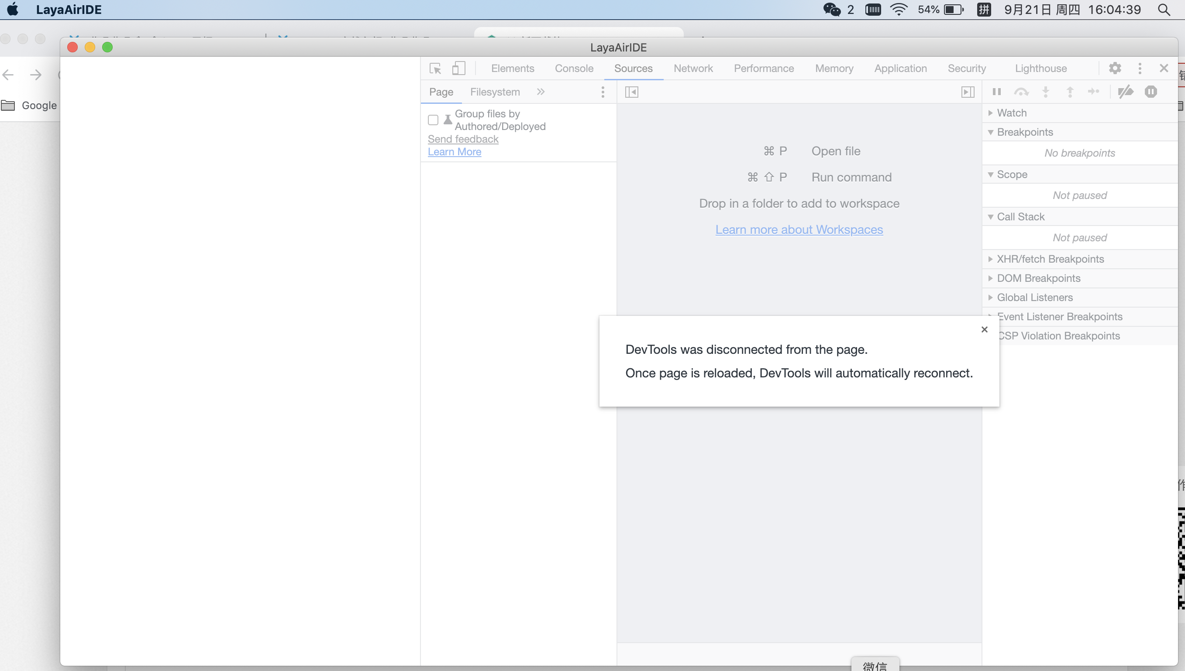Hide the navigator sidebar icon
Image resolution: width=1185 pixels, height=671 pixels.
click(x=631, y=92)
